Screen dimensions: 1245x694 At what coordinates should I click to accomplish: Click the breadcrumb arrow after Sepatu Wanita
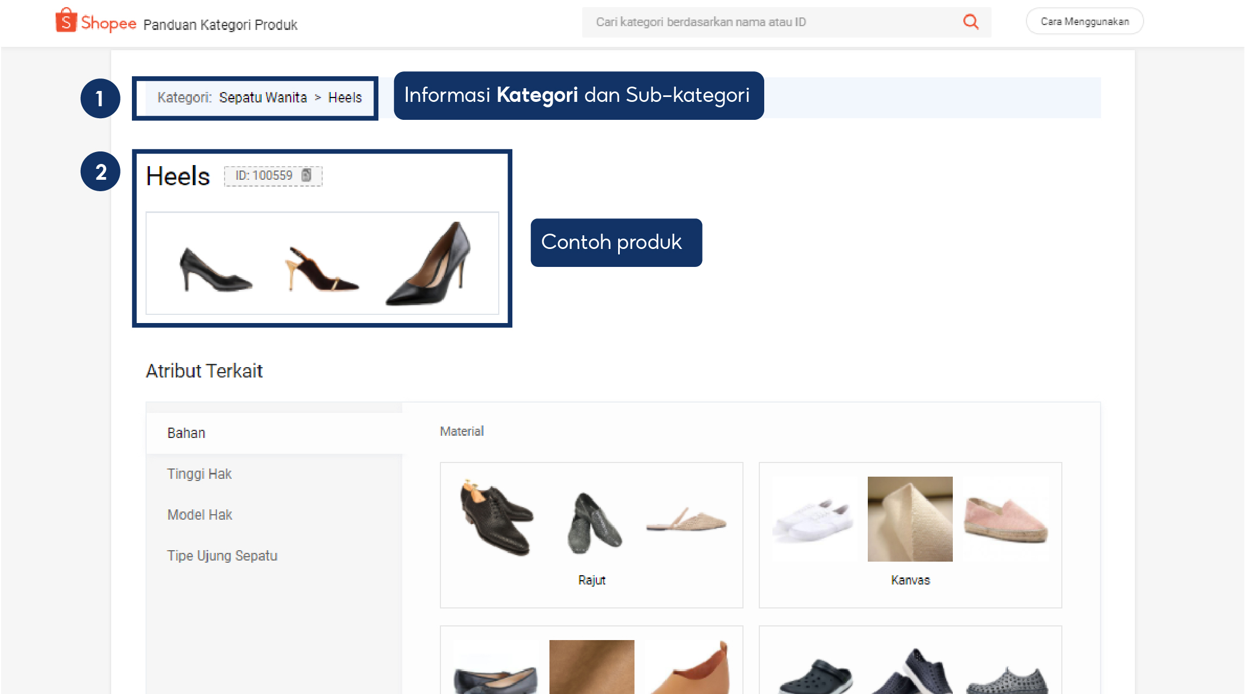[318, 98]
